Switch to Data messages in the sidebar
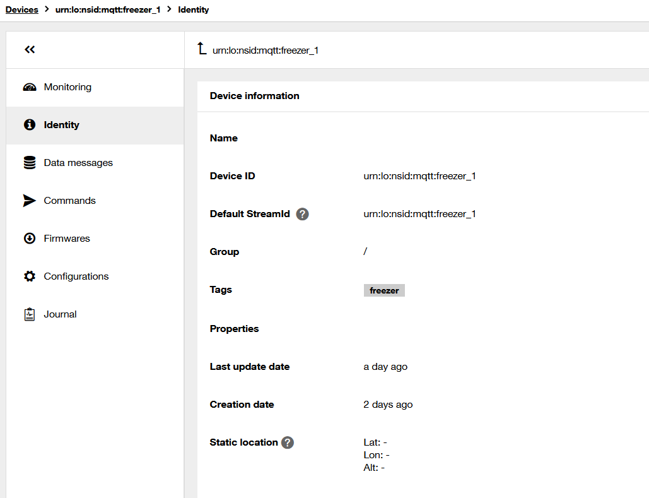The height and width of the screenshot is (498, 649). pyautogui.click(x=78, y=162)
